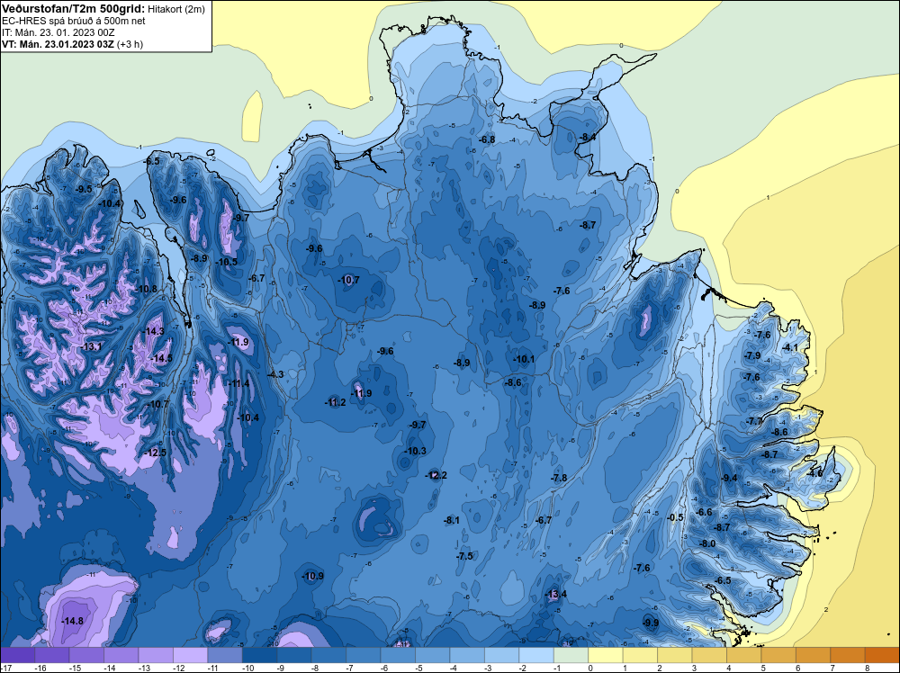
Task: Click the -13.1 temperature value on the map
Action: (92, 347)
